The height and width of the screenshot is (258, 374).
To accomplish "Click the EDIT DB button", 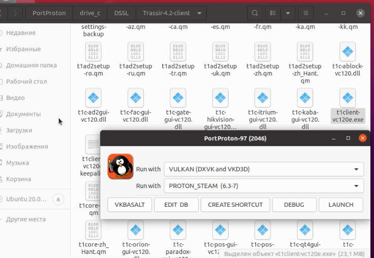I will tap(176, 205).
